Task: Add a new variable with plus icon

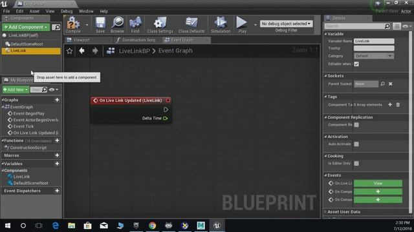Action: tap(57, 164)
